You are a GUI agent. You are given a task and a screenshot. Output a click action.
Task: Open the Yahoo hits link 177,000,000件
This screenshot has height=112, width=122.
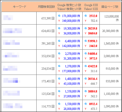pos(71,71)
